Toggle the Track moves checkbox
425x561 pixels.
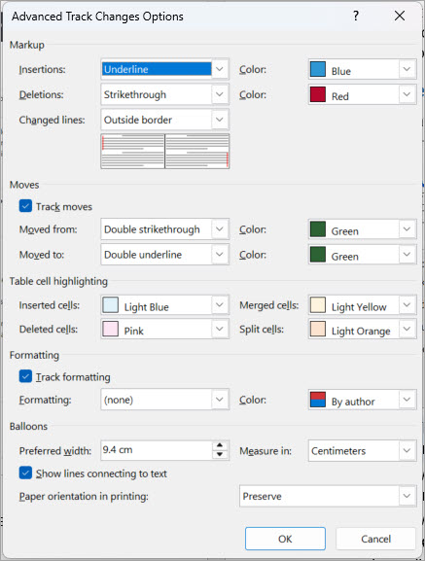pos(25,206)
